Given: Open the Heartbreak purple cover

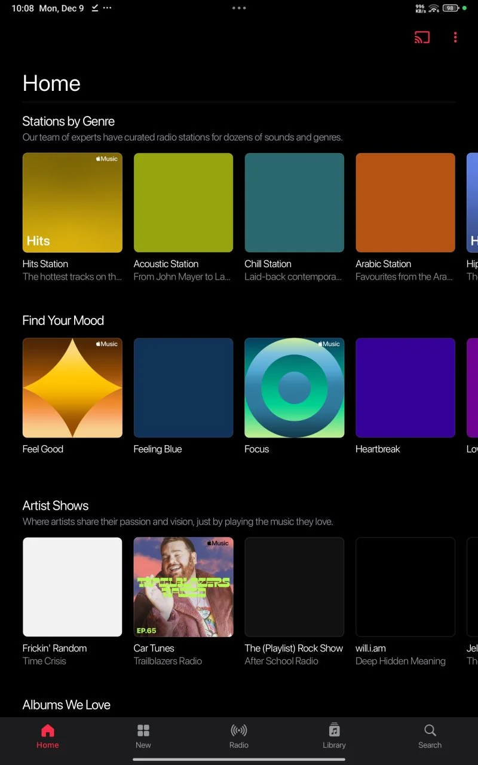Looking at the screenshot, I should pos(406,388).
